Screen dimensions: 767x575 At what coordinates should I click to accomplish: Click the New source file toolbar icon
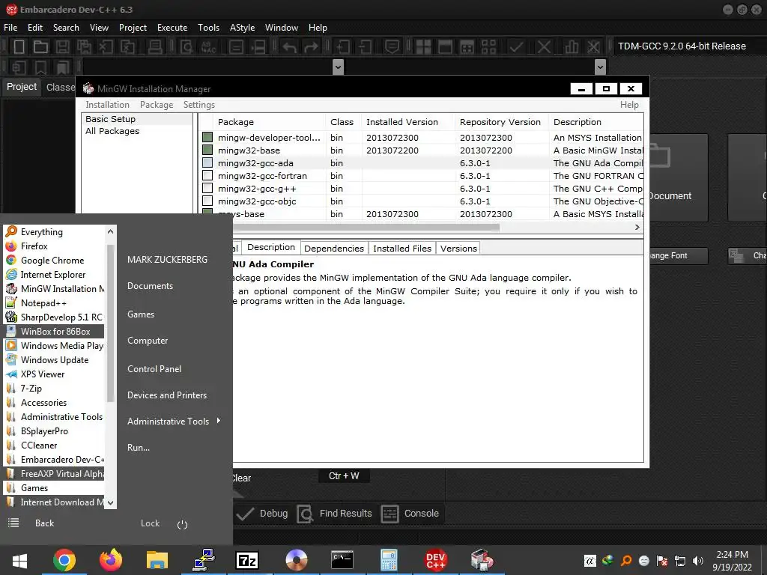click(19, 46)
